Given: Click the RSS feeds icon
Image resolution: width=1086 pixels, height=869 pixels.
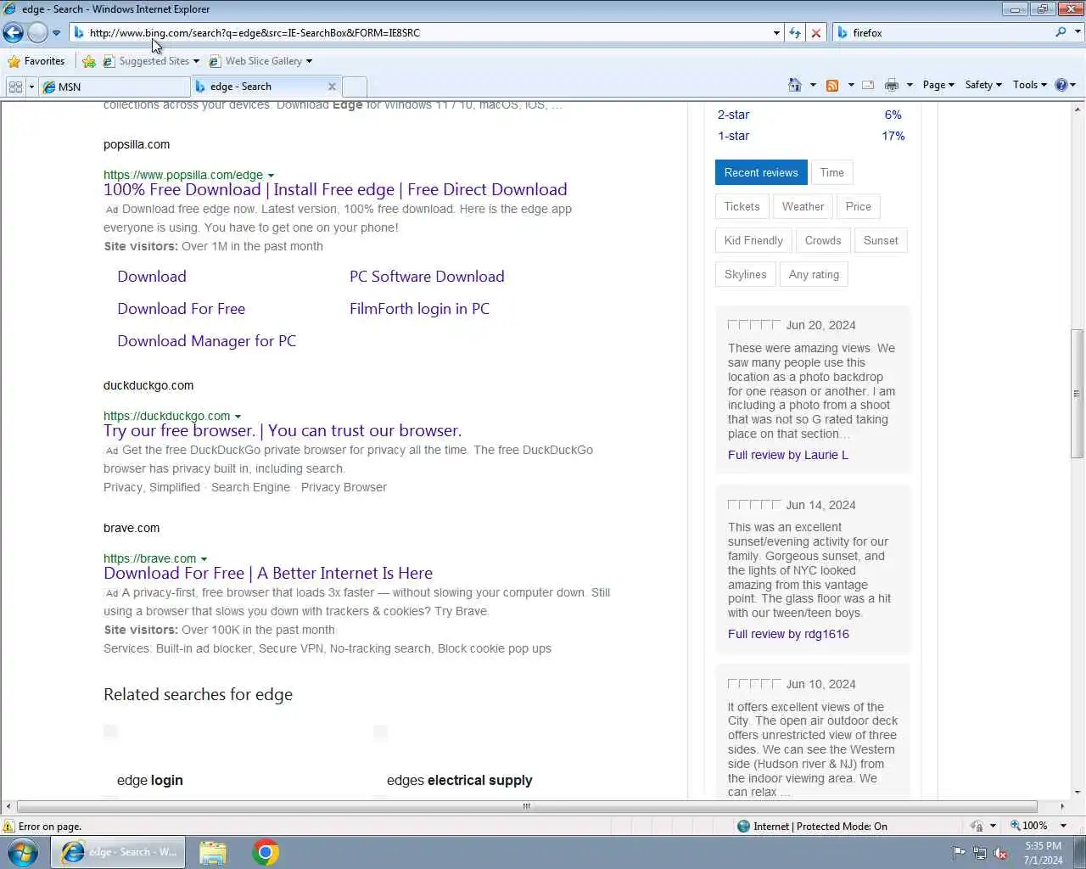Looking at the screenshot, I should [832, 85].
